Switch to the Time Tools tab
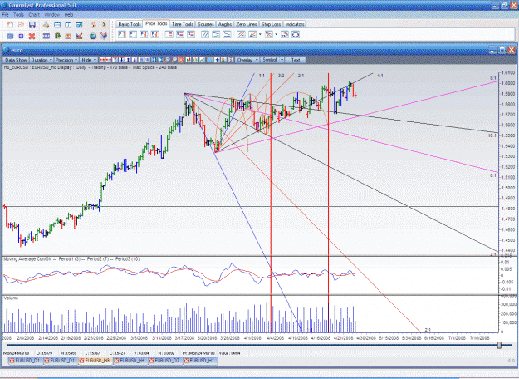The image size is (519, 379). click(x=183, y=24)
